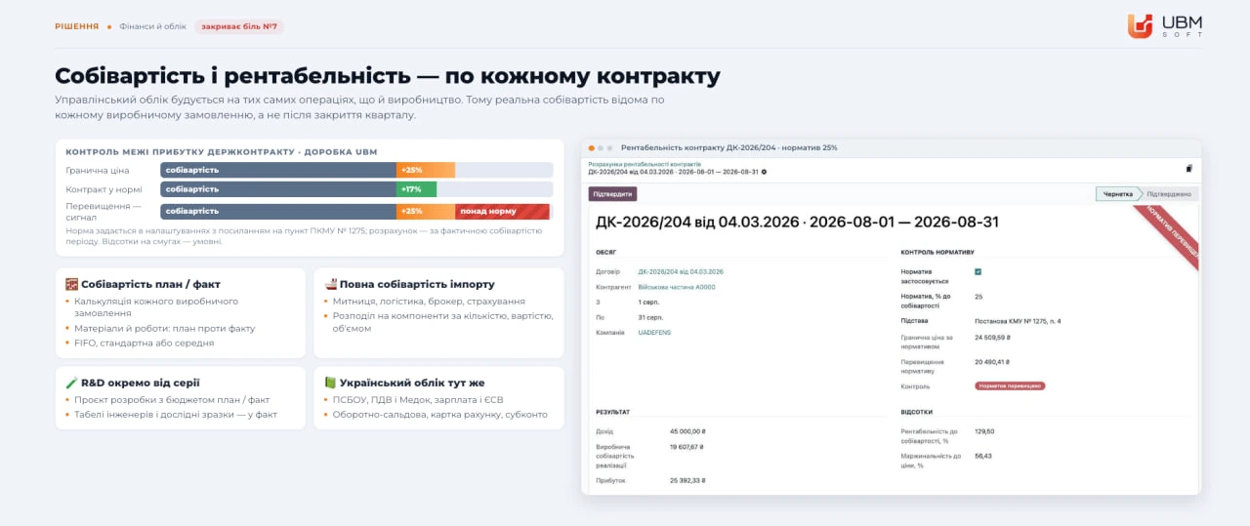The image size is (1250, 526).
Task: Select the Чернетка status stage
Action: pos(1117,194)
